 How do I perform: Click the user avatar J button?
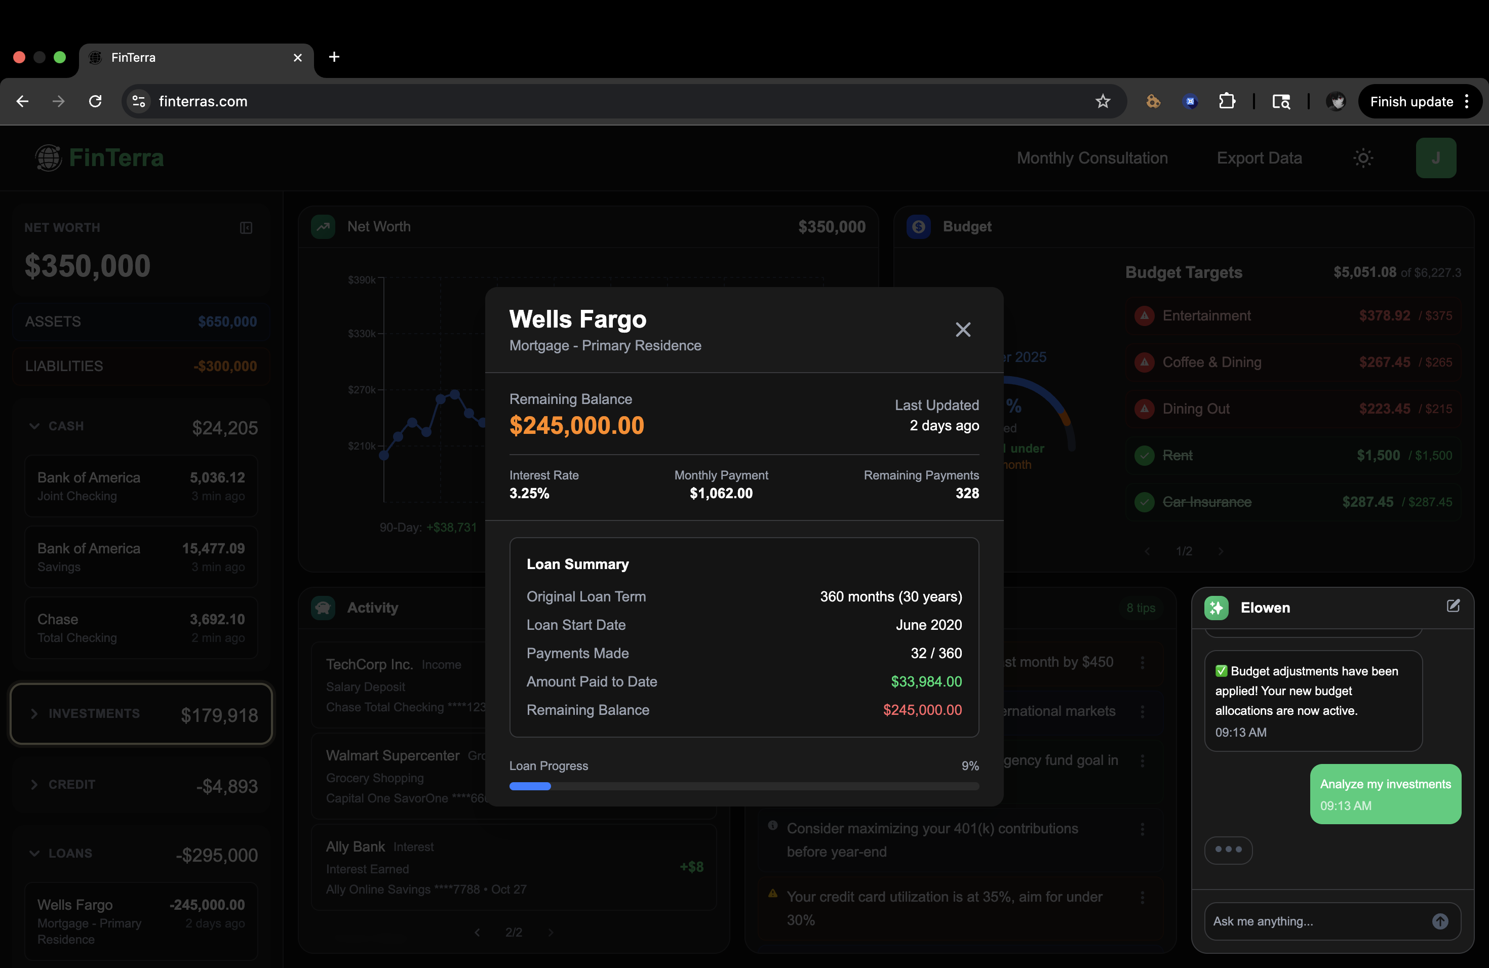point(1435,158)
